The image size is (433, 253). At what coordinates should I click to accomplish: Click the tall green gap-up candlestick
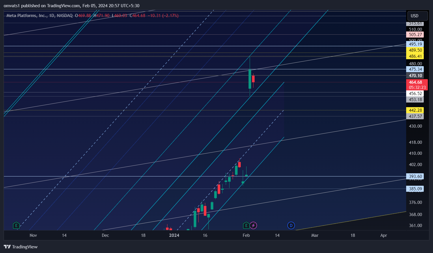(x=250, y=79)
